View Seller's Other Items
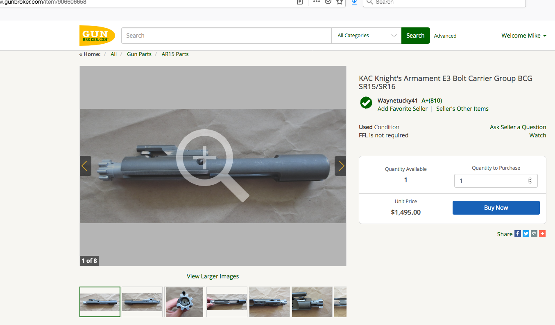This screenshot has height=325, width=555. point(462,109)
